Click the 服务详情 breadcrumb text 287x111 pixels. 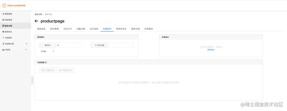coord(48,14)
